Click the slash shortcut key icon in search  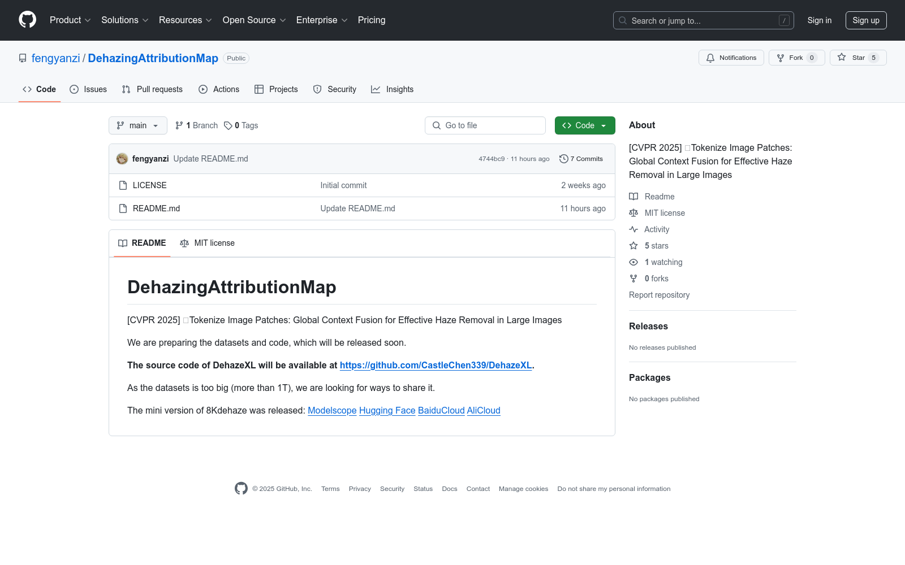point(784,20)
